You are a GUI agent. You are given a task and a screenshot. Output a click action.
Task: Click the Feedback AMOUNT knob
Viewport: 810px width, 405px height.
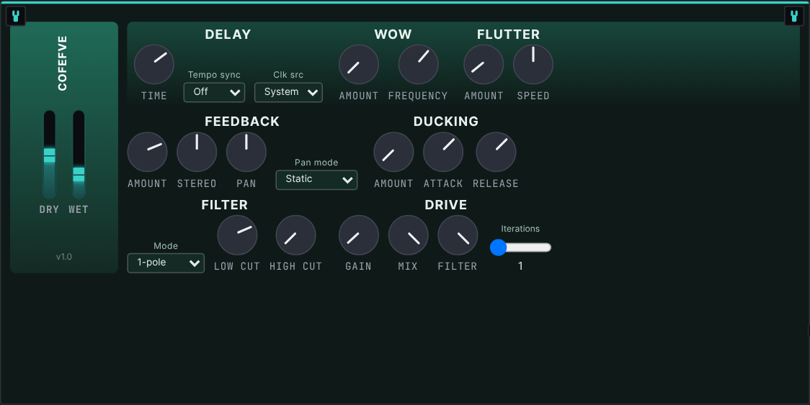(x=147, y=153)
